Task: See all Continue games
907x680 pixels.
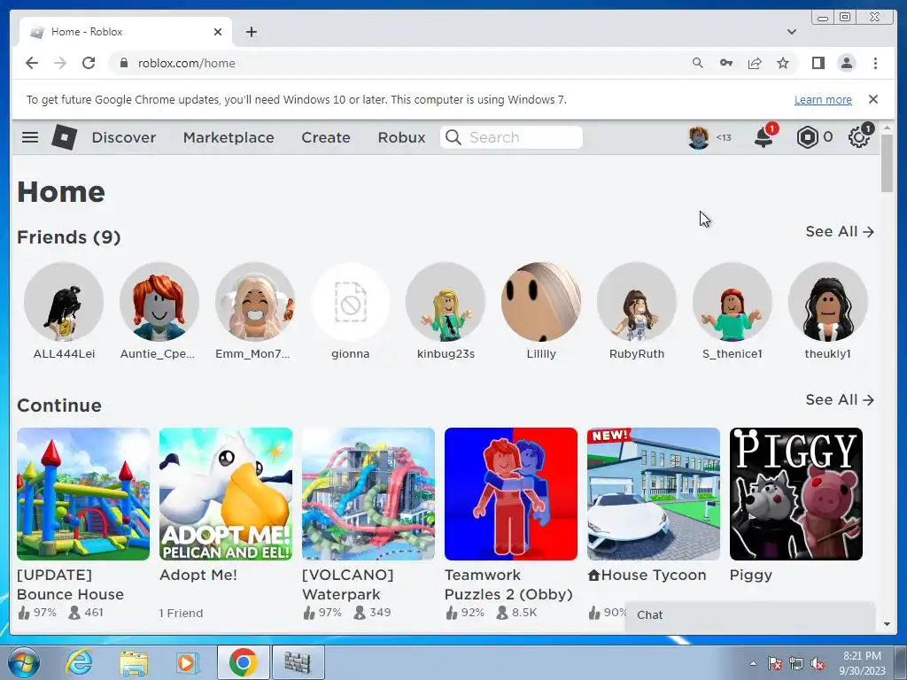Action: (840, 399)
